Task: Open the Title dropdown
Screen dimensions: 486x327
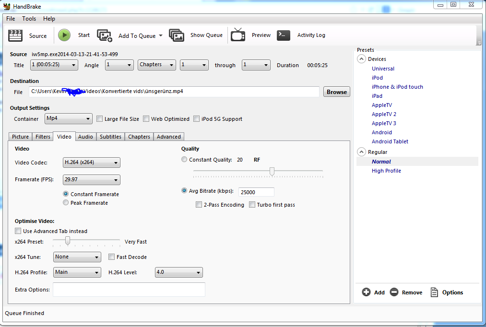Action: point(54,65)
